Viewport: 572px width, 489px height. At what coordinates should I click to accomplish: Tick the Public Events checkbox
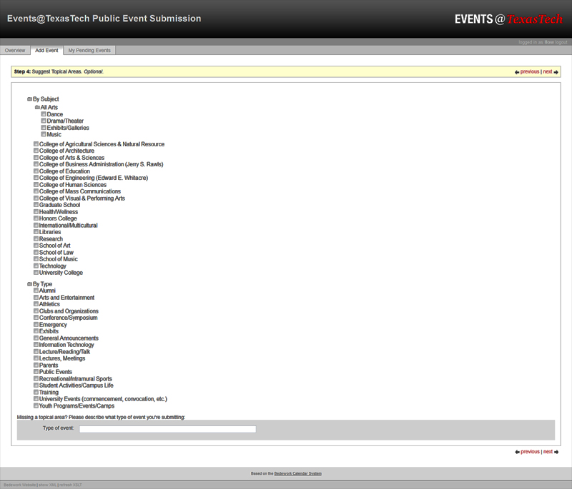[36, 371]
